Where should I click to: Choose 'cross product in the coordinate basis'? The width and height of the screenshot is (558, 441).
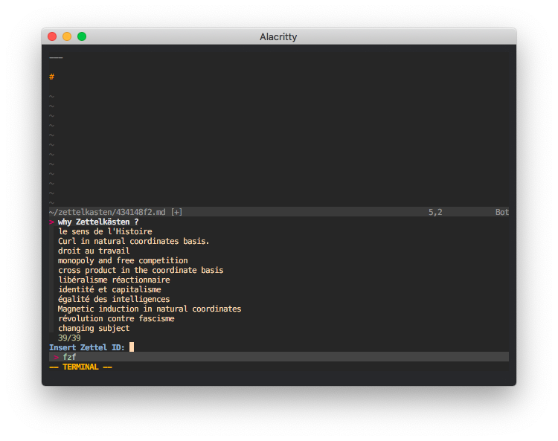click(x=141, y=270)
